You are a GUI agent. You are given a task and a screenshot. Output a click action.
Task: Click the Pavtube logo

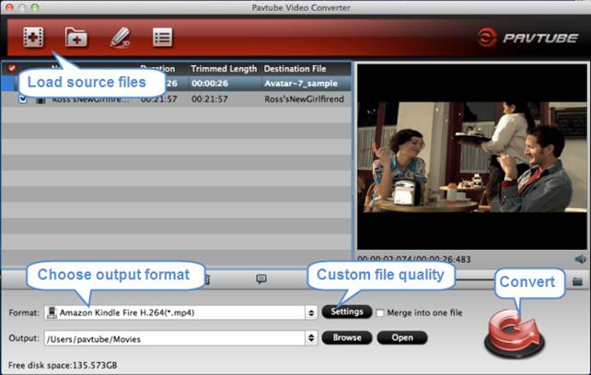[527, 38]
